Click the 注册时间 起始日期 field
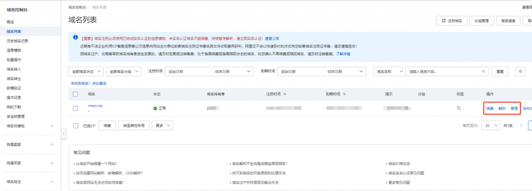532x191 pixels. click(186, 71)
